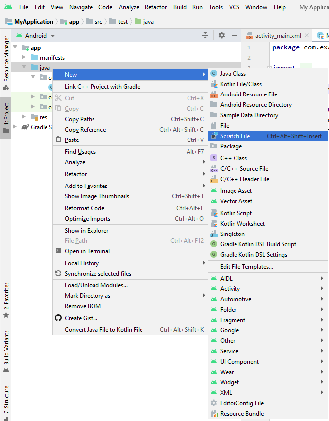This screenshot has height=421, width=329.
Task: Open the Refactor menu in menu bar
Action: point(155,7)
